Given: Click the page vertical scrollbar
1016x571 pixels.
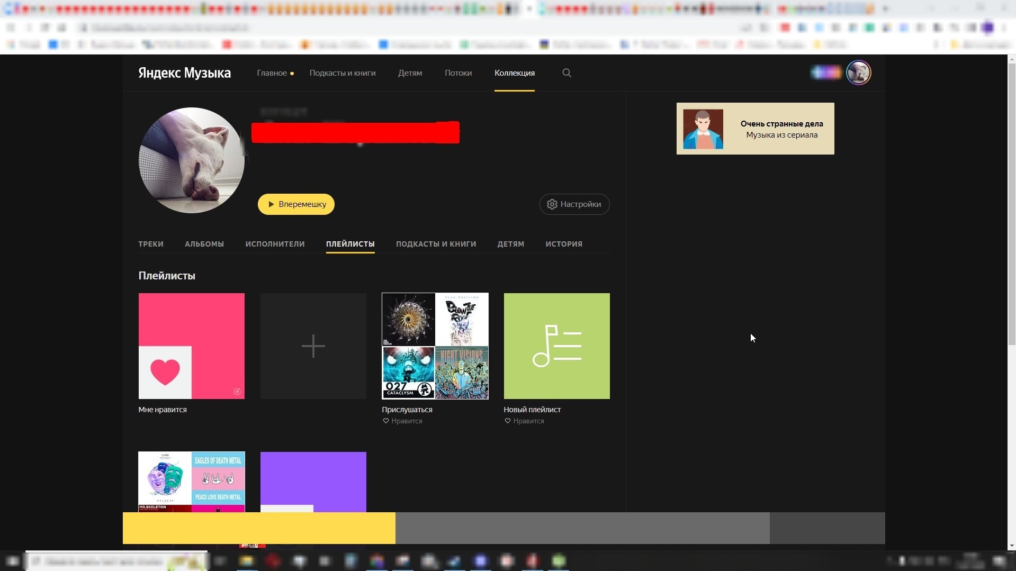Looking at the screenshot, I should click(1011, 212).
